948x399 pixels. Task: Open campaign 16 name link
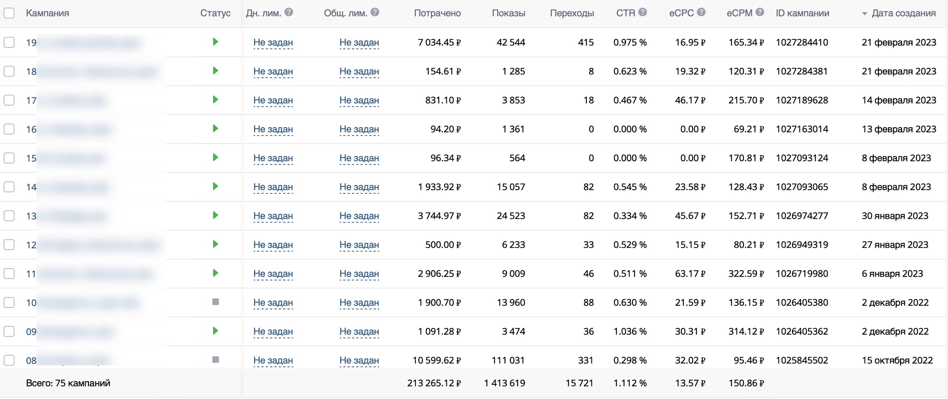(31, 129)
